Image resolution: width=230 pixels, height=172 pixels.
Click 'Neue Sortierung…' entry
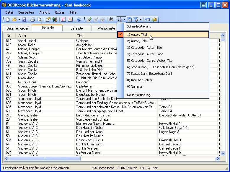pos(140,95)
